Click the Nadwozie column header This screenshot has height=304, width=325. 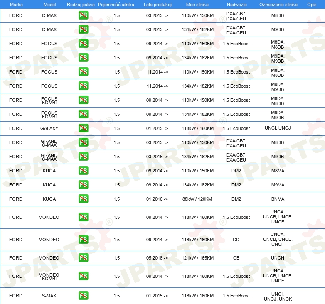pos(237,5)
